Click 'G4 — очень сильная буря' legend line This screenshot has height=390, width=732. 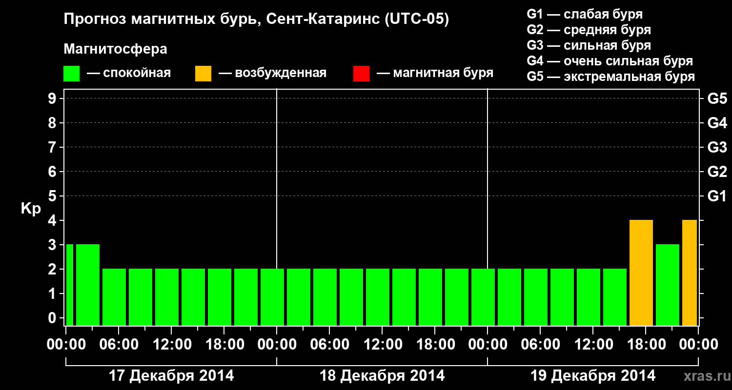coord(610,61)
